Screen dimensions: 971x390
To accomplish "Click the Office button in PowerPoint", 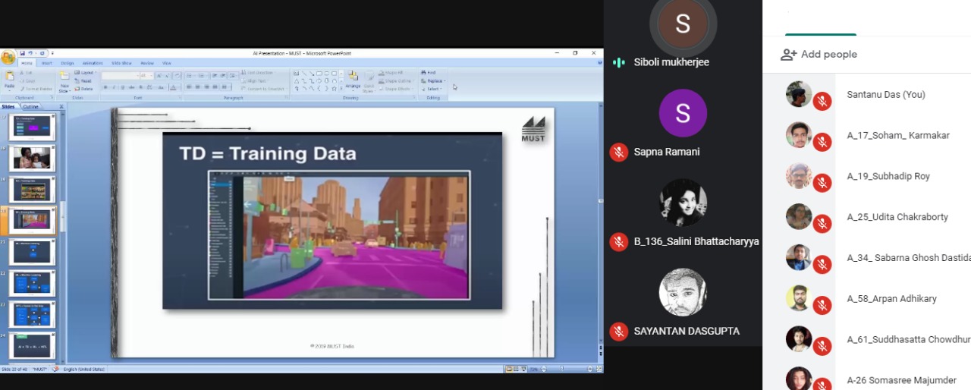I will click(8, 58).
